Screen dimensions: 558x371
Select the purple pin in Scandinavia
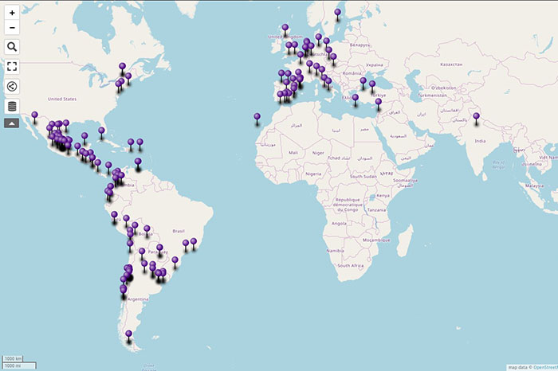tap(338, 13)
